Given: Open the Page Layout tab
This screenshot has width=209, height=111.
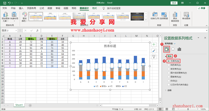Looking at the screenshot, I should [x=31, y=8].
